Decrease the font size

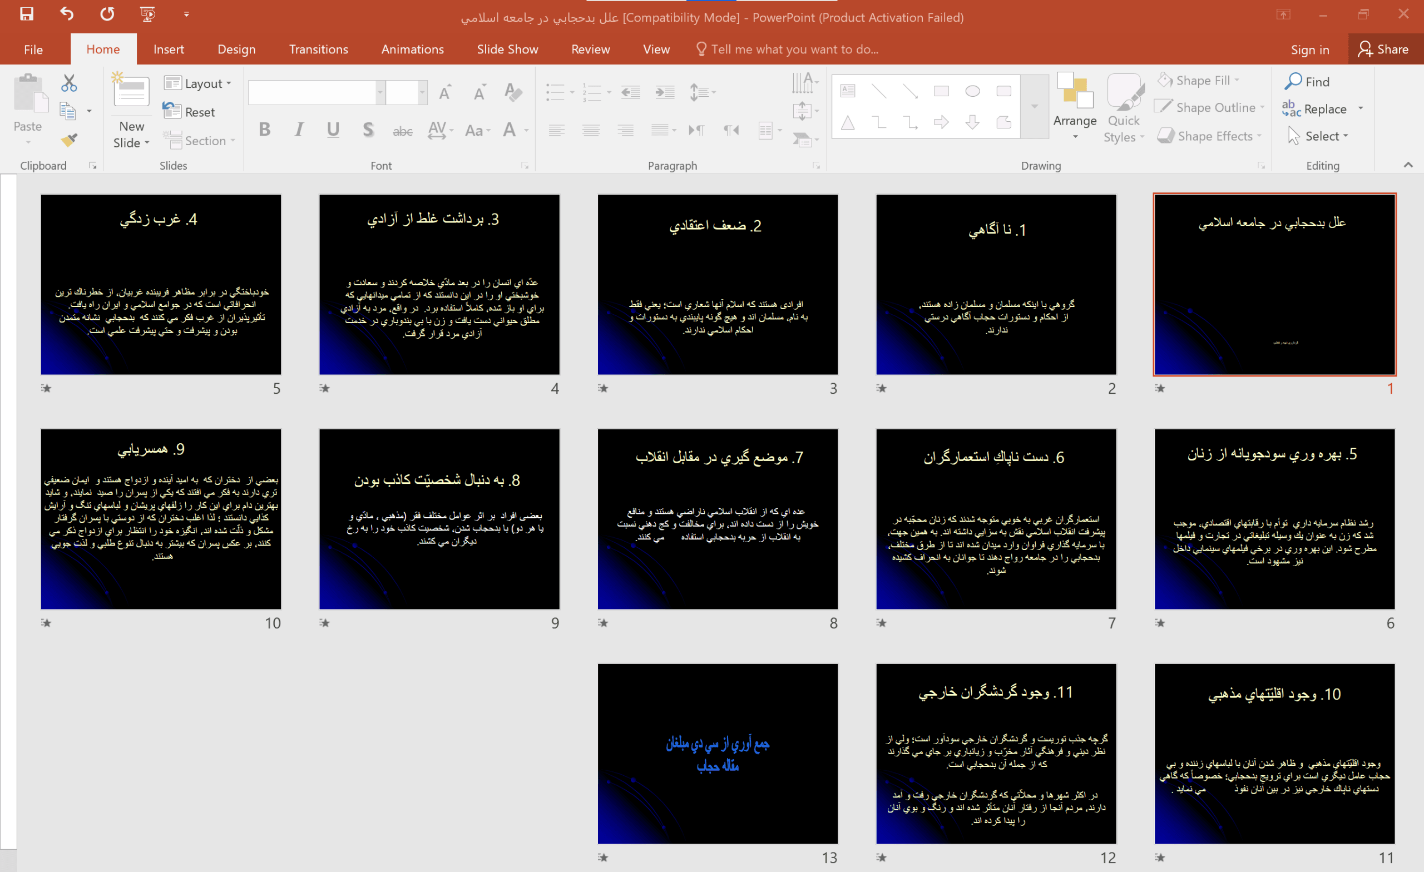point(479,92)
